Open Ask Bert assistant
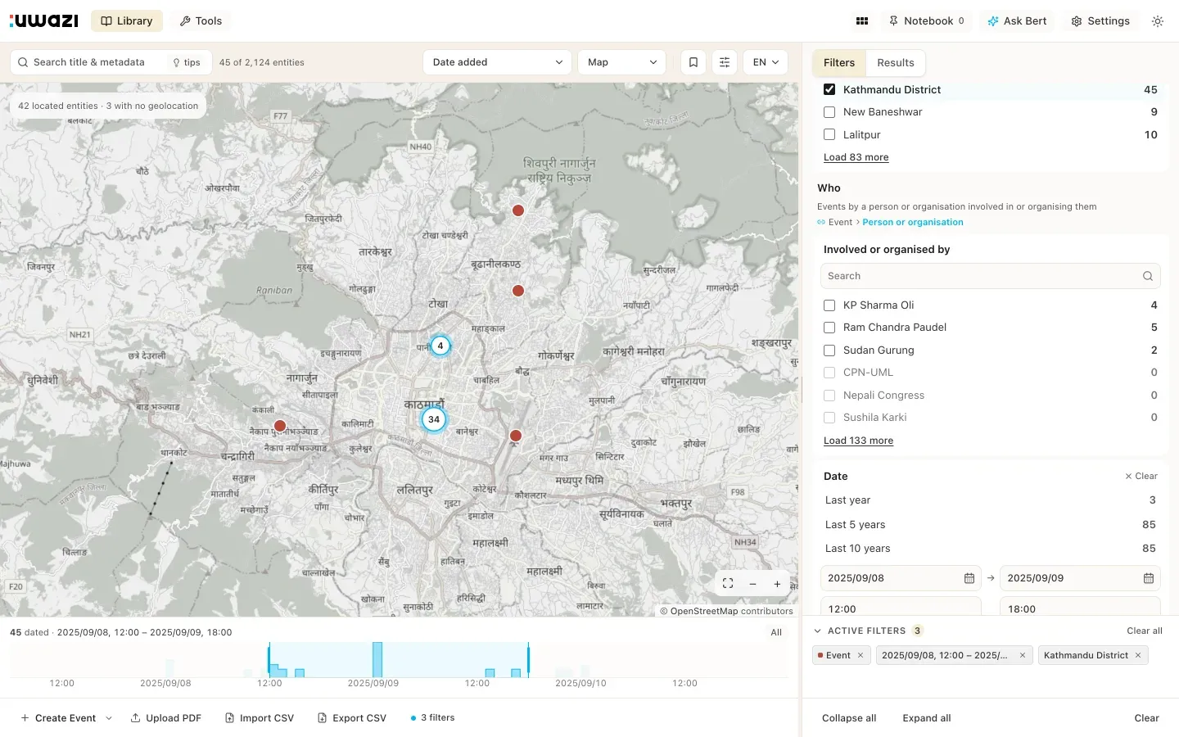 (1017, 21)
